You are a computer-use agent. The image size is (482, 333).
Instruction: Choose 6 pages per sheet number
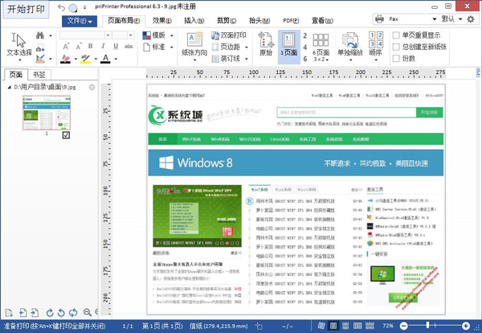point(305,59)
